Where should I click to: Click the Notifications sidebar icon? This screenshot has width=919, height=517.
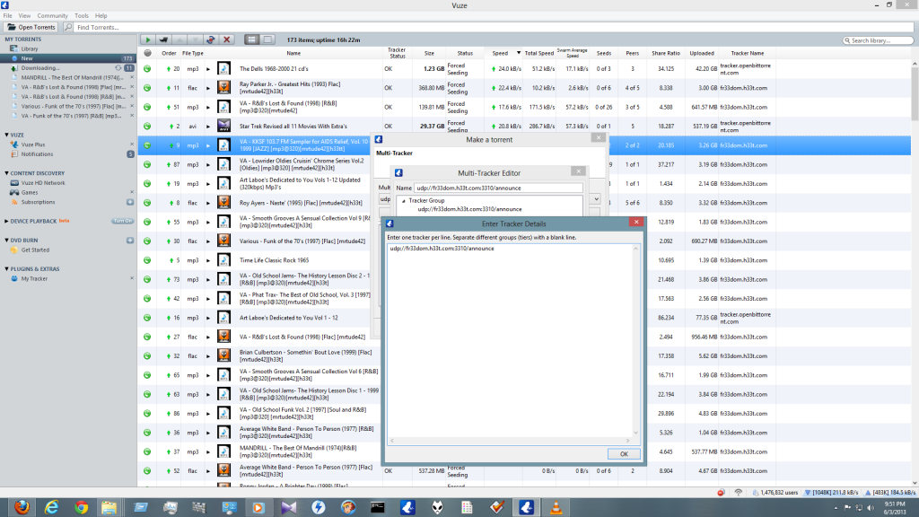pos(14,154)
